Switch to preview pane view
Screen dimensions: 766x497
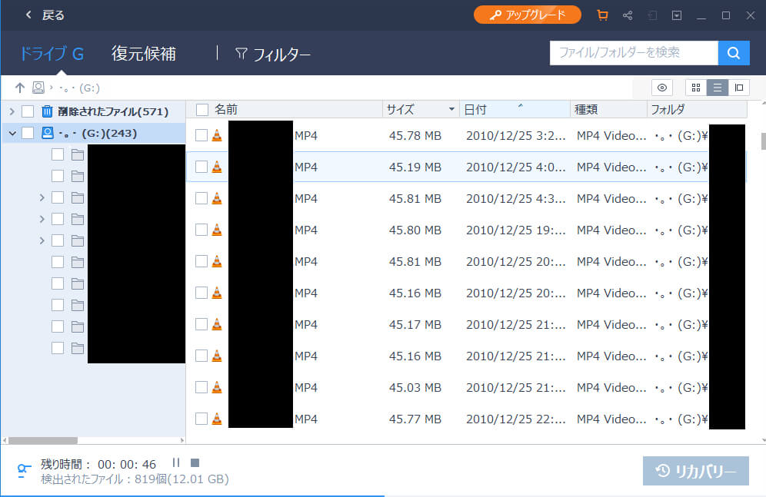[x=738, y=88]
